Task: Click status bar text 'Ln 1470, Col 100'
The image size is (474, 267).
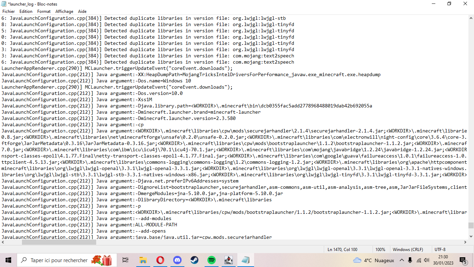Action: (342, 249)
